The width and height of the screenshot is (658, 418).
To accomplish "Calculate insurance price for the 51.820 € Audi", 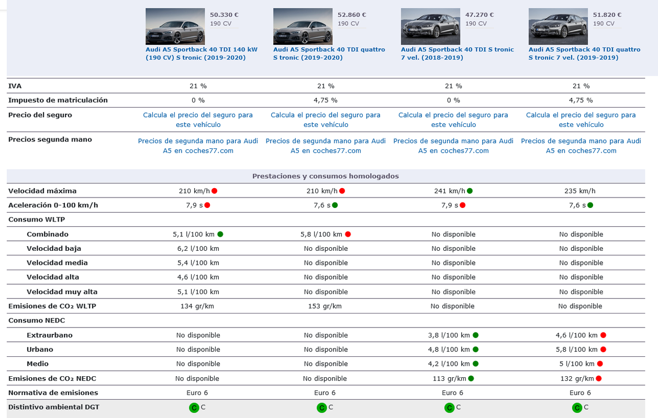I will pyautogui.click(x=581, y=120).
